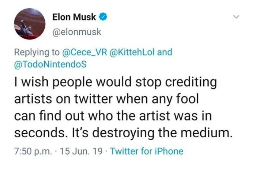Click the word "and" in the reply line
Viewport: 264px width, 175px height.
pyautogui.click(x=165, y=52)
